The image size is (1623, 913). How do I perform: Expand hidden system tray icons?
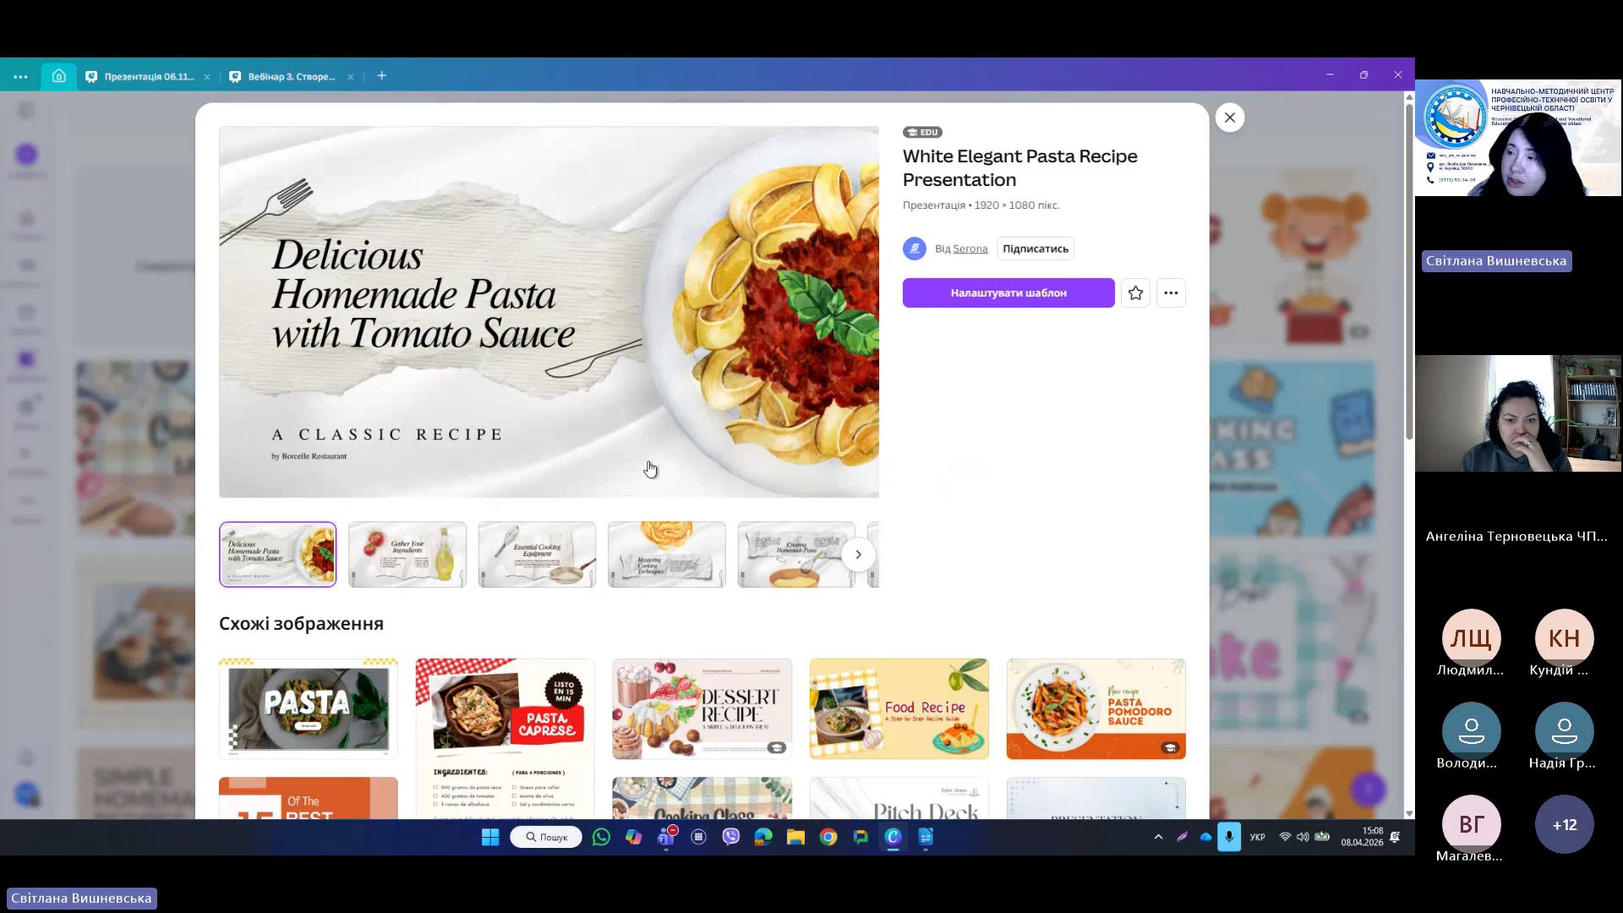pyautogui.click(x=1158, y=837)
